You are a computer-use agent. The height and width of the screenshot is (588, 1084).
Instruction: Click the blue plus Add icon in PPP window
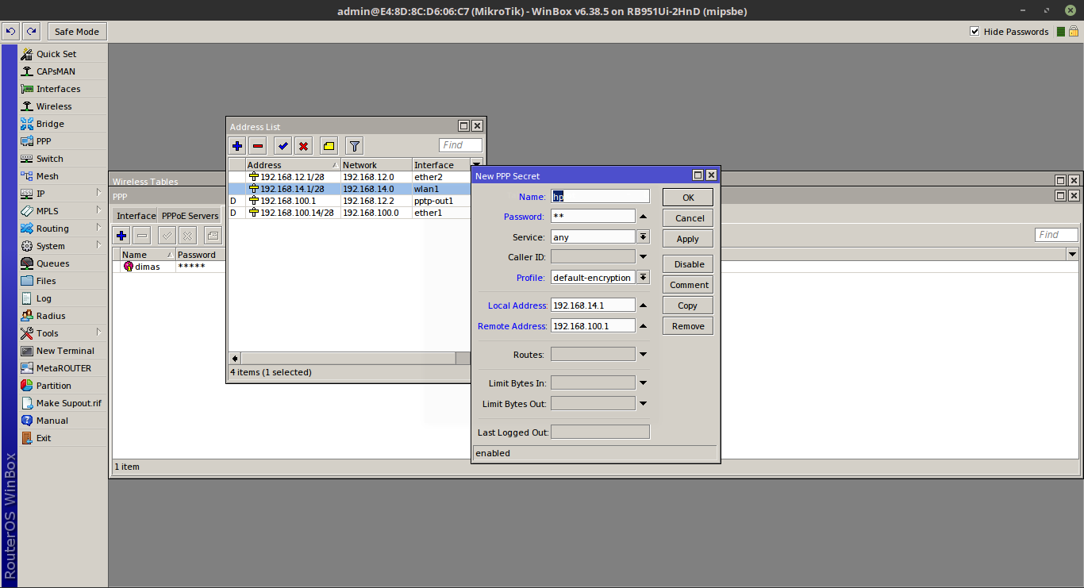121,236
